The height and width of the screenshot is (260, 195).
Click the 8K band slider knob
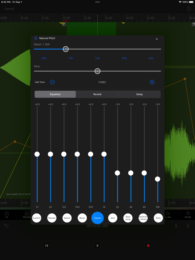[x=144, y=173]
